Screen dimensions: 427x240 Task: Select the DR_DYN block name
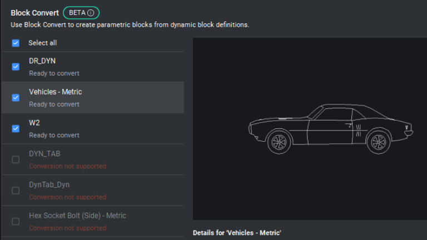coord(42,61)
